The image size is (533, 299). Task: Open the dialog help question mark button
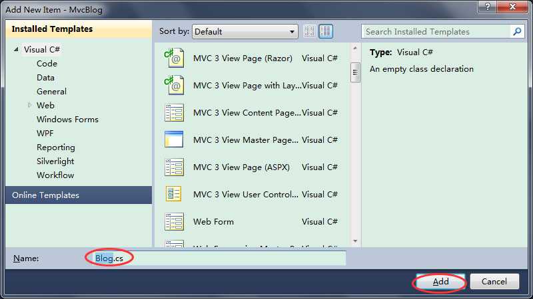click(x=488, y=7)
